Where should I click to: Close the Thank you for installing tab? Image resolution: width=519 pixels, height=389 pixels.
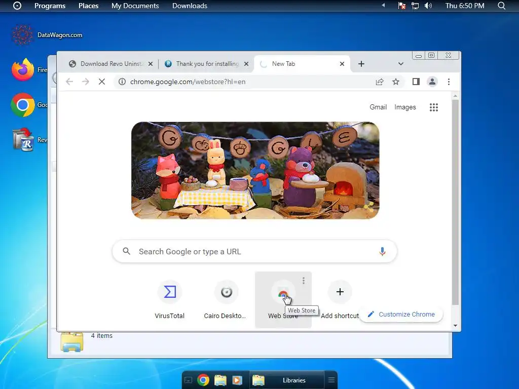(246, 64)
